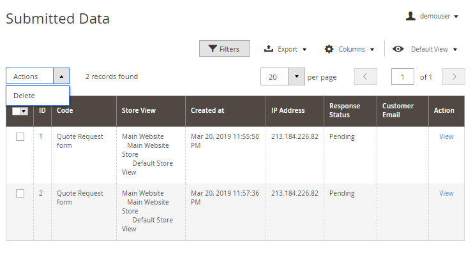
Task: Open View link for record 2
Action: [446, 193]
